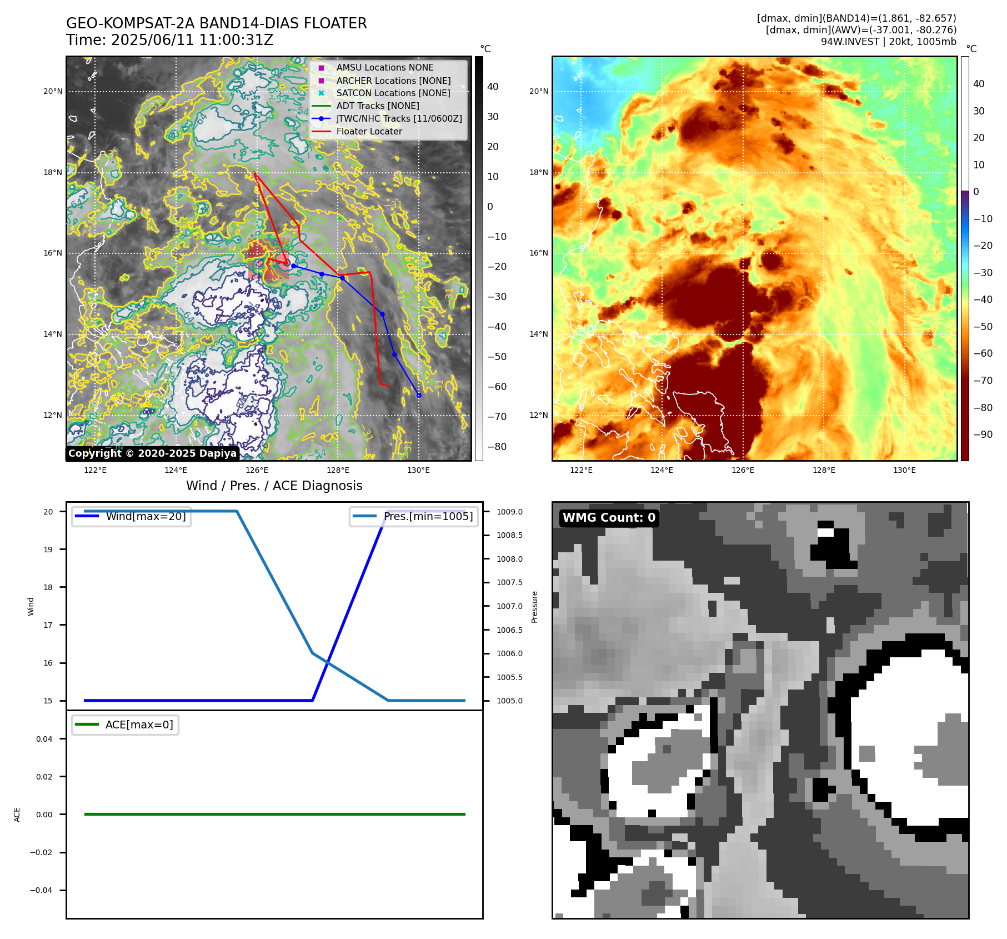Image resolution: width=1007 pixels, height=939 pixels.
Task: Click the 'Pres.[min=1005]' legend box
Action: point(414,516)
